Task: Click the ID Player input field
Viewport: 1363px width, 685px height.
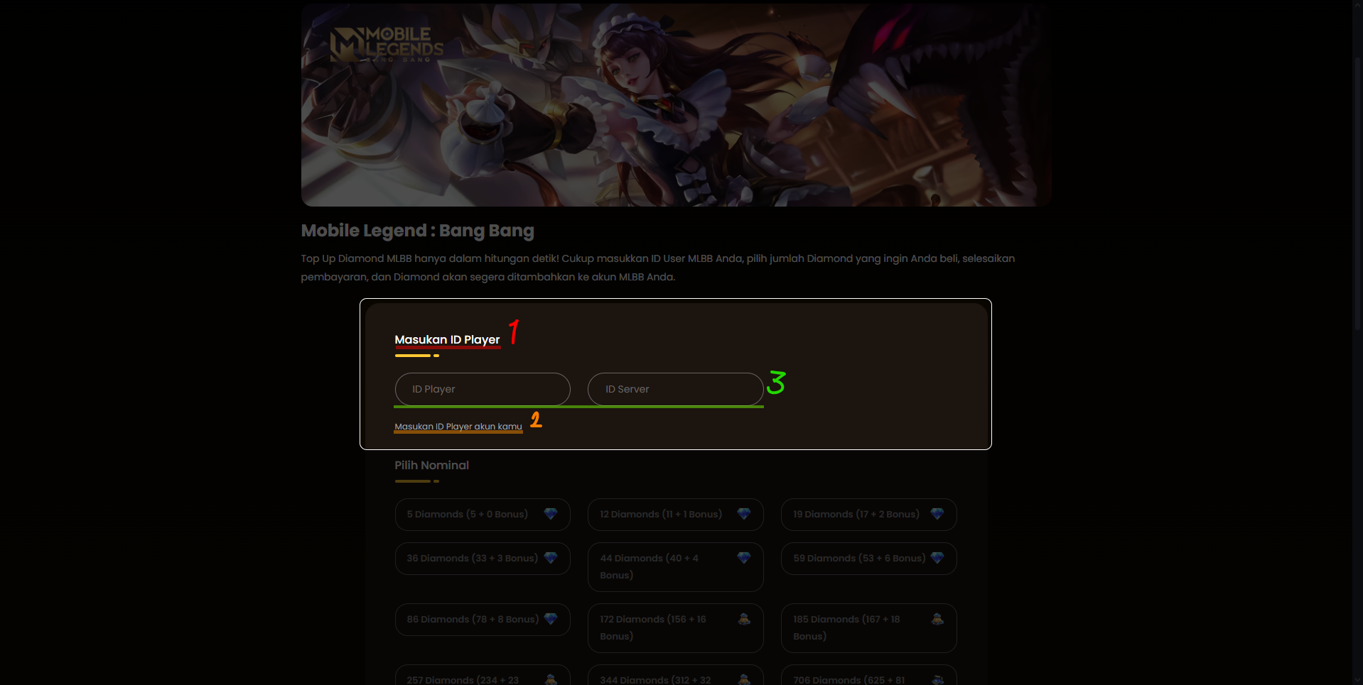Action: (483, 389)
